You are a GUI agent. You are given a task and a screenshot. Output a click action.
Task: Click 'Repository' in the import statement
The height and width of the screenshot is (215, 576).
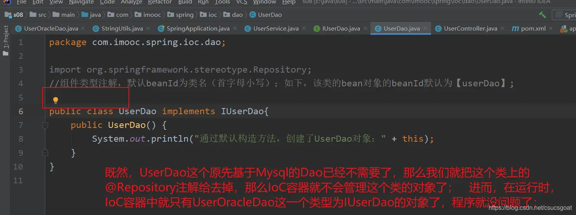(x=280, y=70)
